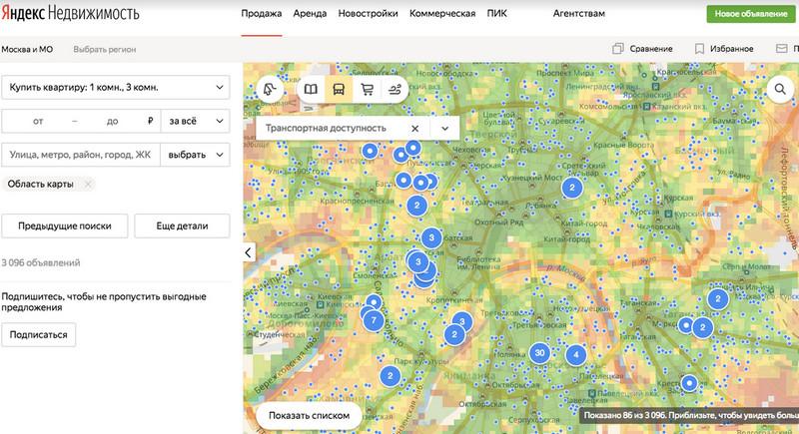Select the cluster marker labeled 30
This screenshot has width=799, height=434.
coord(539,352)
